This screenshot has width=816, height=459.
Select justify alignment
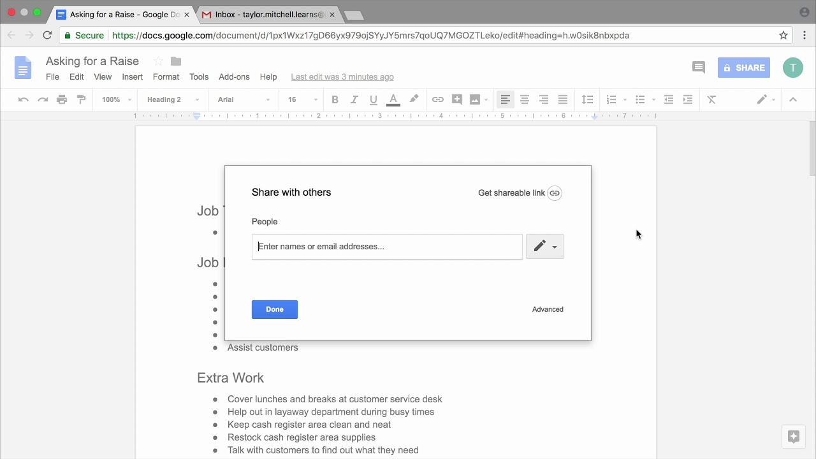pos(563,99)
